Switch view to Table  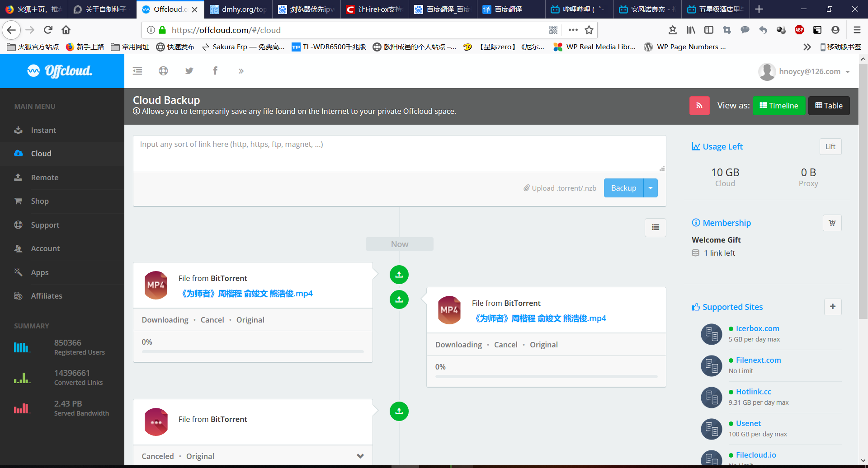[829, 106]
